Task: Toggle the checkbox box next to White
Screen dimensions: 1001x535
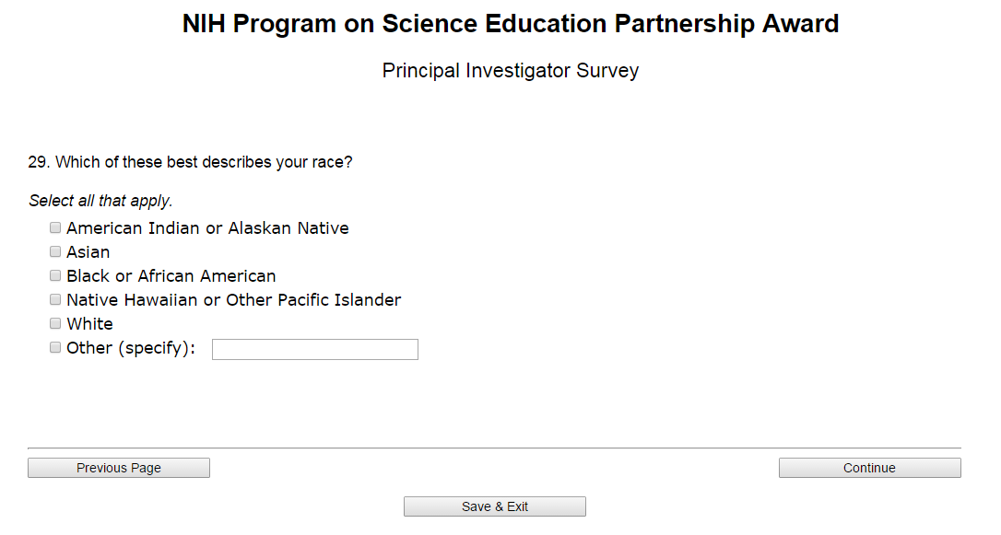Action: pyautogui.click(x=55, y=323)
